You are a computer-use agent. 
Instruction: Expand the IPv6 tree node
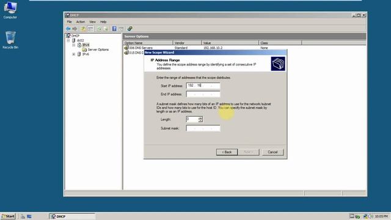pos(74,54)
